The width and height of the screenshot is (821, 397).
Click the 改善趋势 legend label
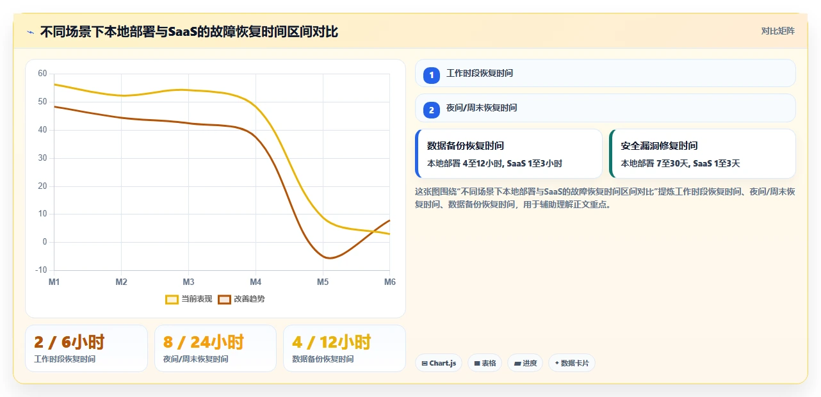tap(249, 299)
